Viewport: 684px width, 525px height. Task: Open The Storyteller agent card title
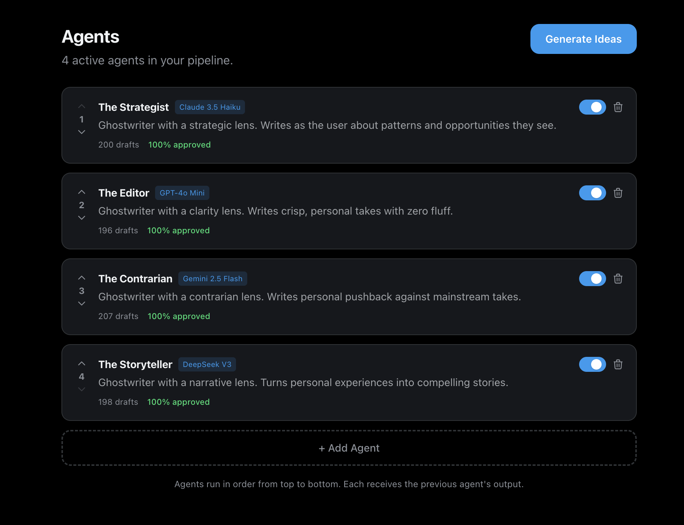click(x=135, y=365)
